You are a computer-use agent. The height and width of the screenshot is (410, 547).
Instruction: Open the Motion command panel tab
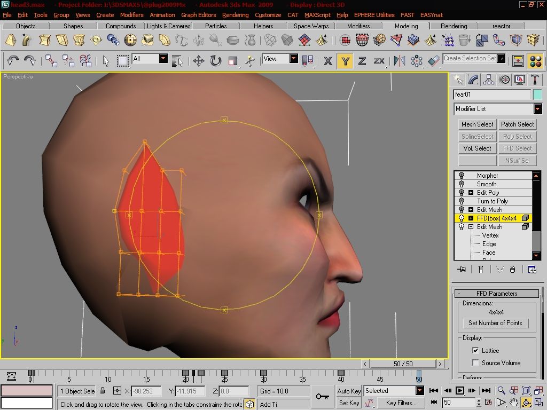(x=504, y=80)
